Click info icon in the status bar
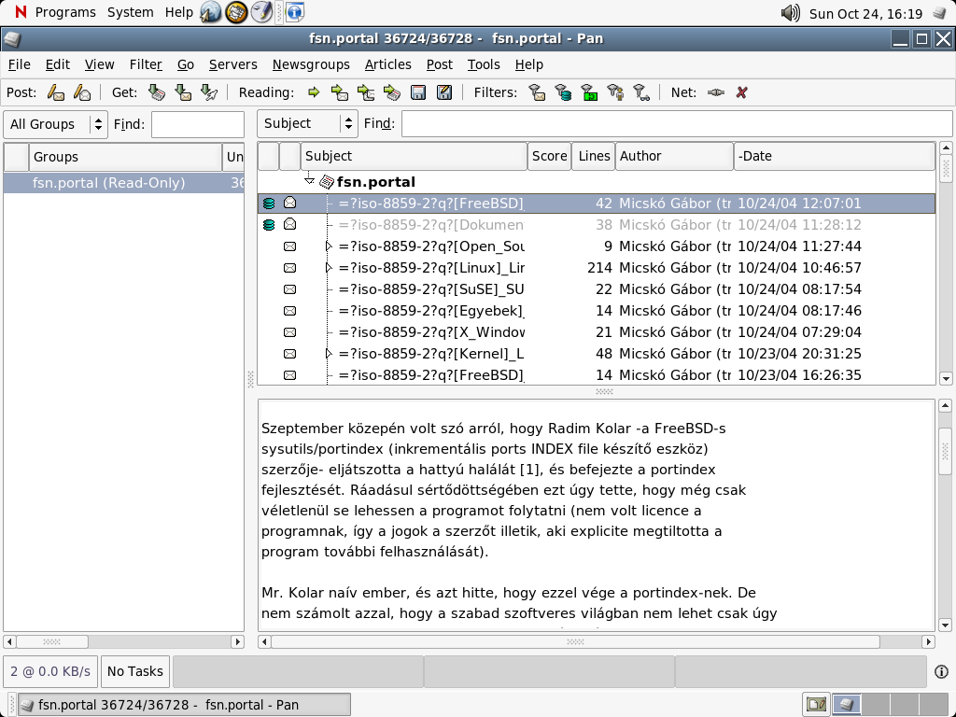The height and width of the screenshot is (717, 956). pos(941,671)
